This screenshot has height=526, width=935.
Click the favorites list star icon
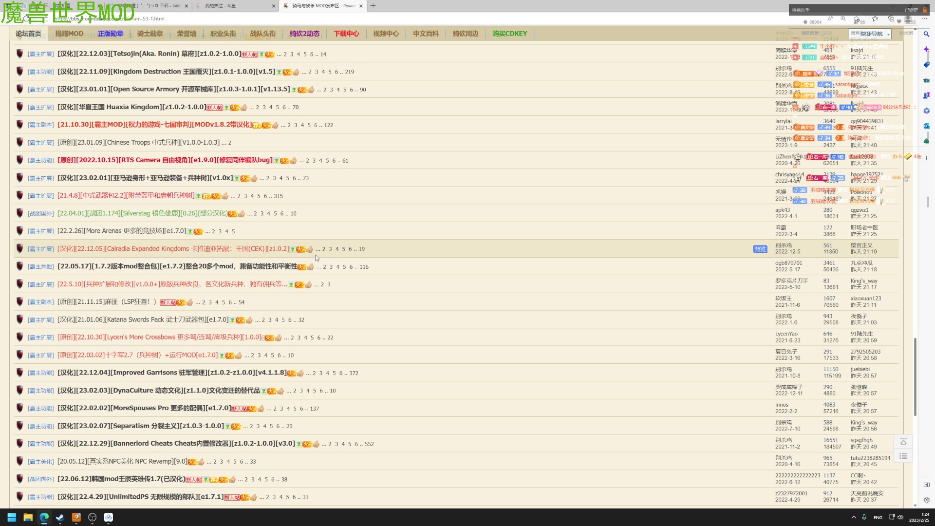[x=875, y=19]
